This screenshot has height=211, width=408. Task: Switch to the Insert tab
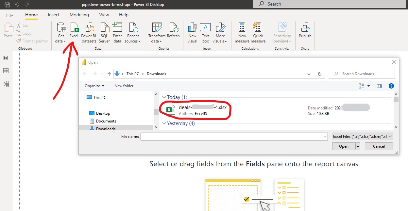point(54,15)
